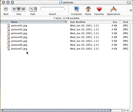
Task: Open Favorites heart icon
Action: point(99,9)
